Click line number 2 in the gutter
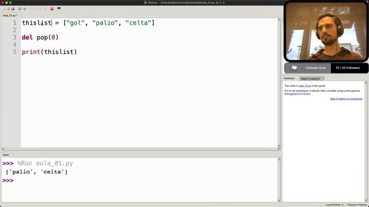369x207 pixels. (14, 30)
